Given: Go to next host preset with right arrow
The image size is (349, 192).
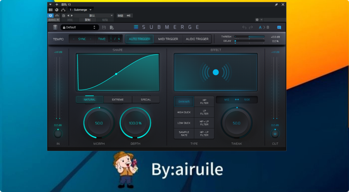Looking at the screenshot, I should coord(72,16).
